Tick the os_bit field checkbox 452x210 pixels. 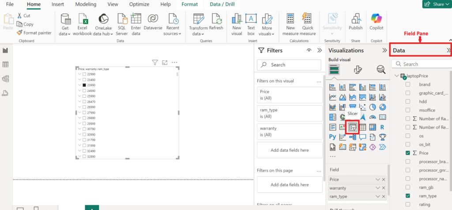click(408, 144)
